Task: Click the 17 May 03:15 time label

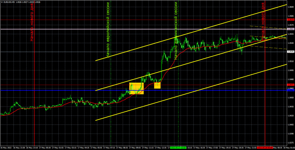Action: pyautogui.click(x=70, y=148)
